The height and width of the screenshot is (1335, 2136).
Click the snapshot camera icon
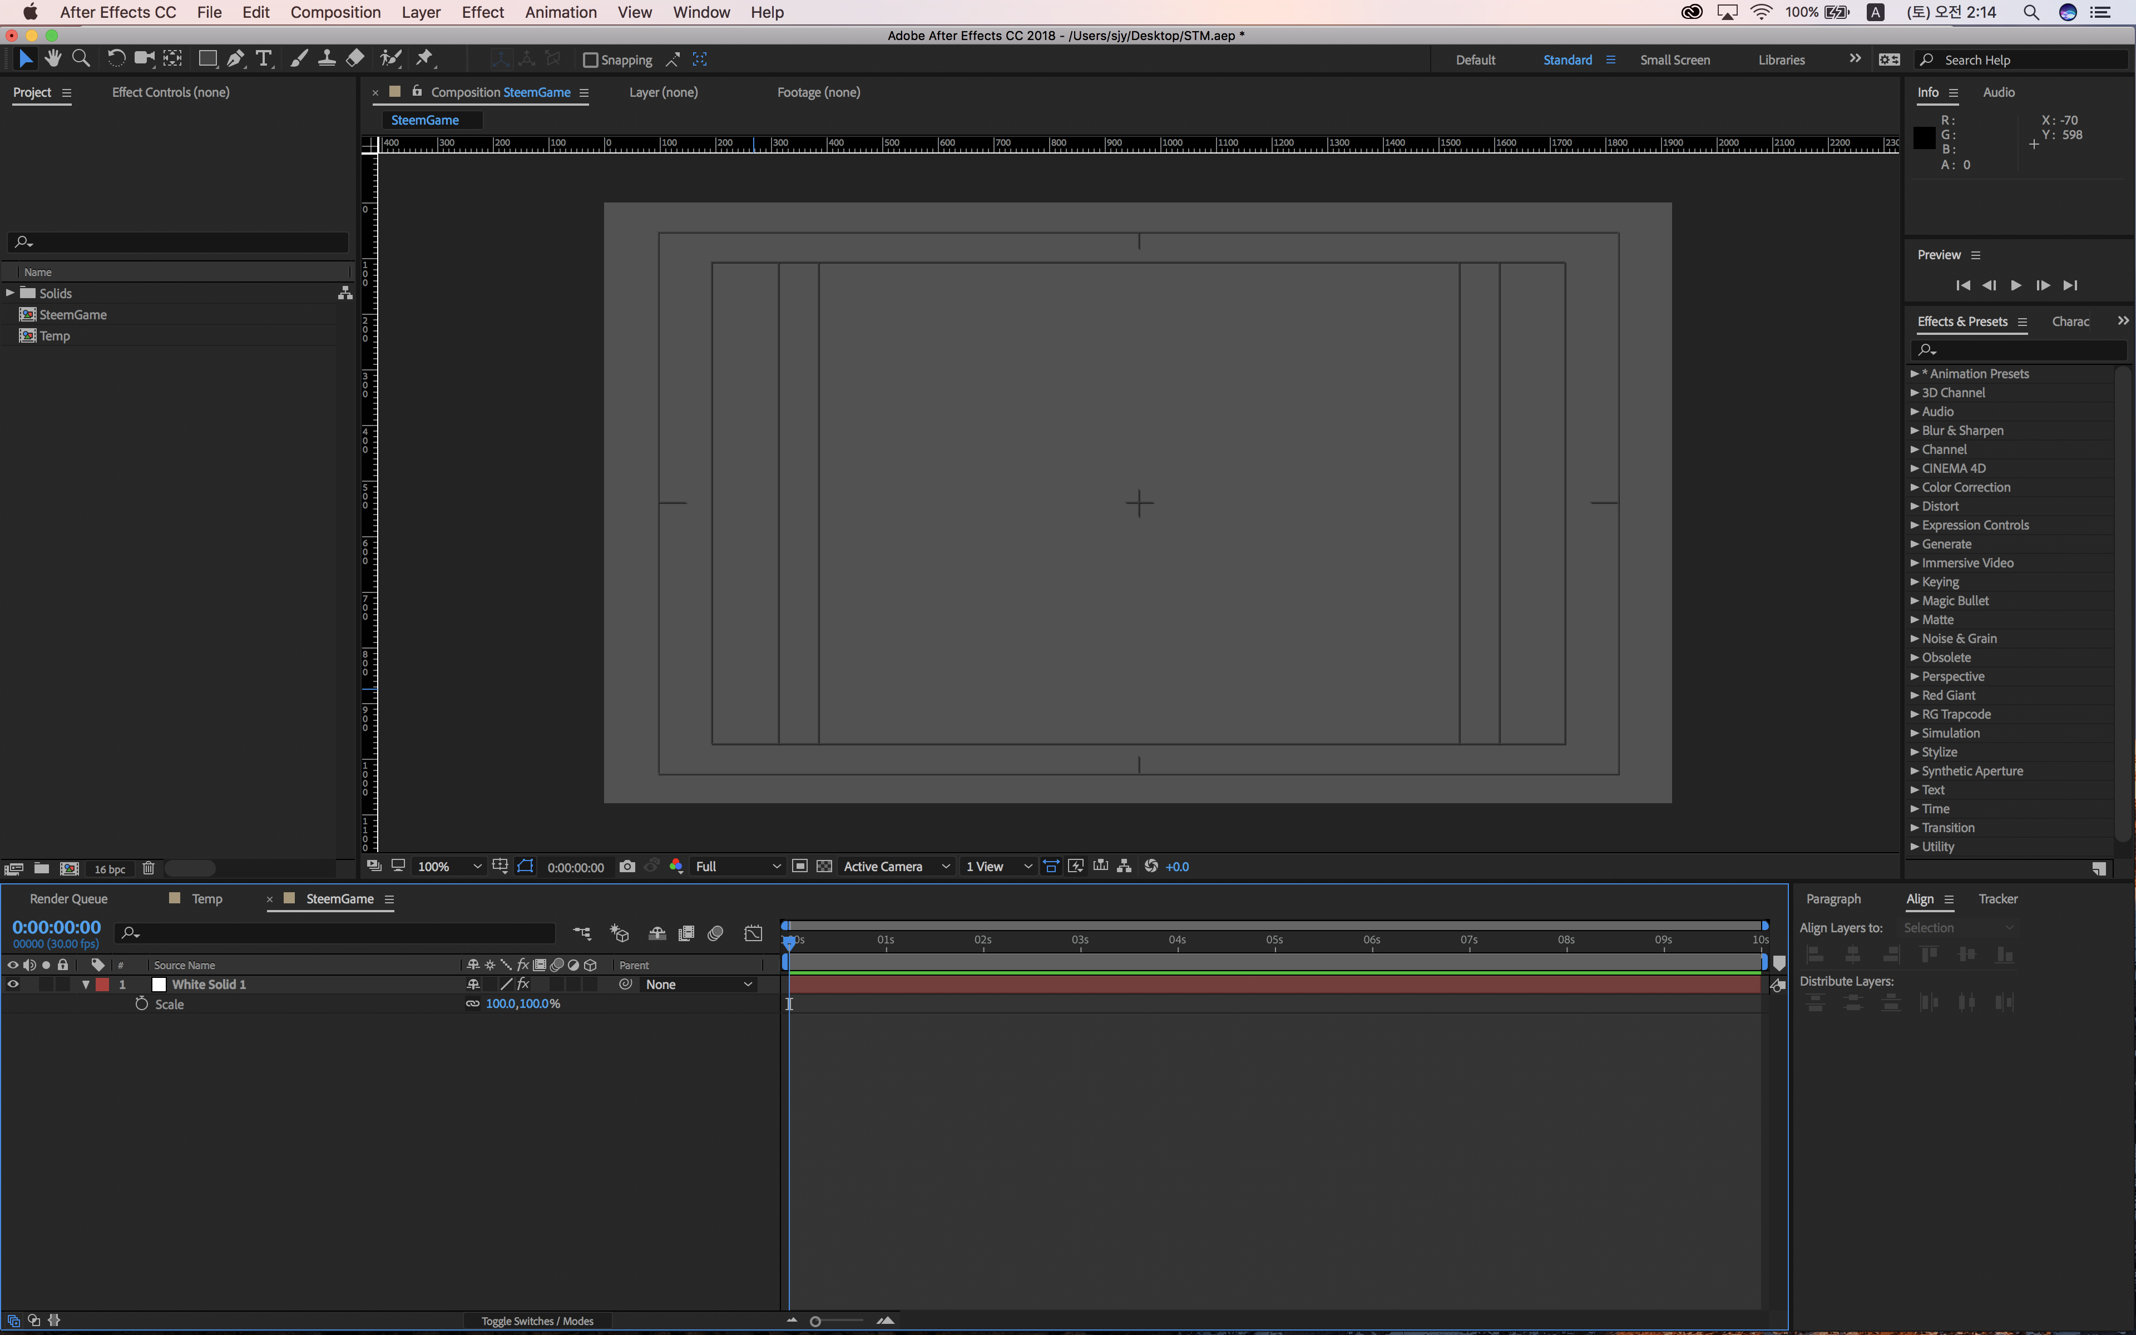pyautogui.click(x=627, y=866)
